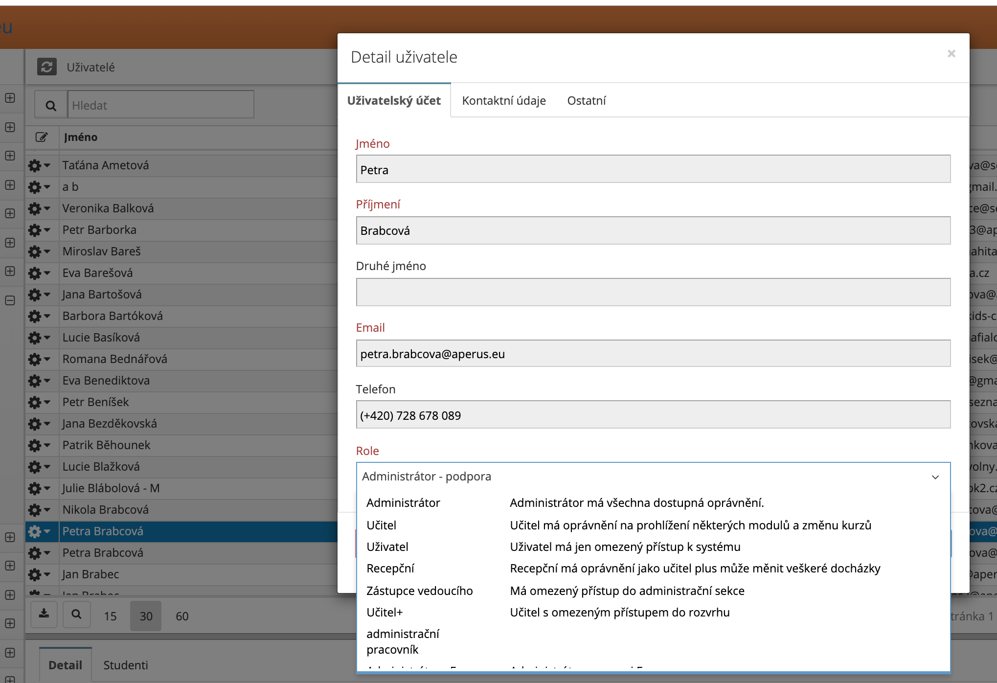This screenshot has height=683, width=997.
Task: Select the Veronika Balková row
Action: [108, 208]
